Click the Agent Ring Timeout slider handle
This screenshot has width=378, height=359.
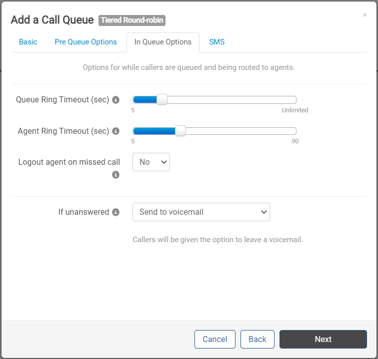click(x=180, y=131)
